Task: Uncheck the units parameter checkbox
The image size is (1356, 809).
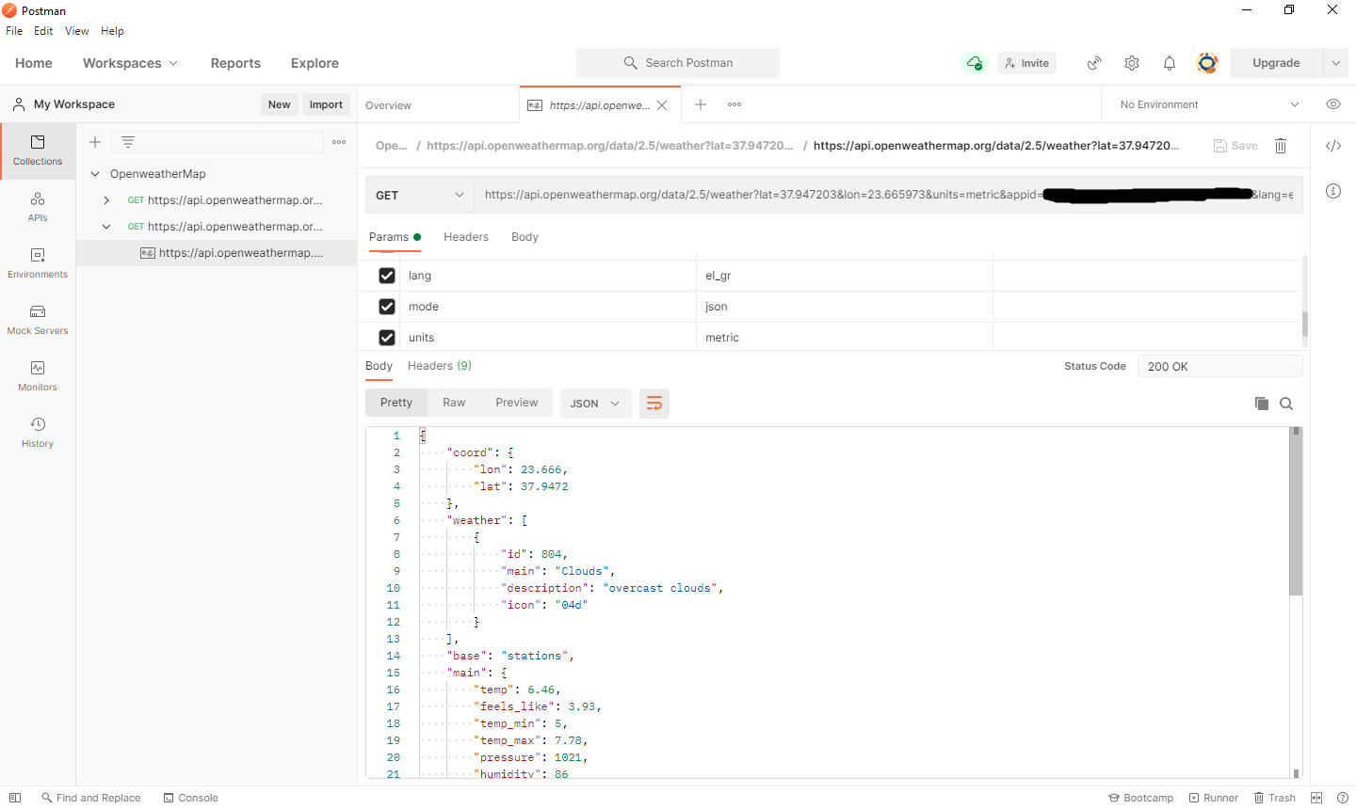Action: point(387,338)
